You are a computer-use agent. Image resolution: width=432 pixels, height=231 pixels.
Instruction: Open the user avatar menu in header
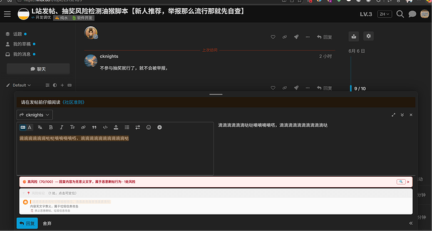[x=424, y=14]
